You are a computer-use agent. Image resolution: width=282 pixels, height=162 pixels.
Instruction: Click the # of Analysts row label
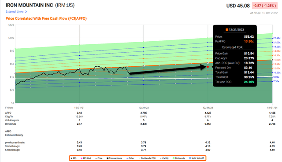(x=12, y=120)
